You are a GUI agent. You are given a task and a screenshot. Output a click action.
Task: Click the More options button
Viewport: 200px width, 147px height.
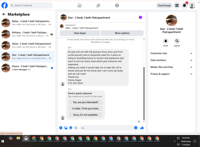point(122,33)
